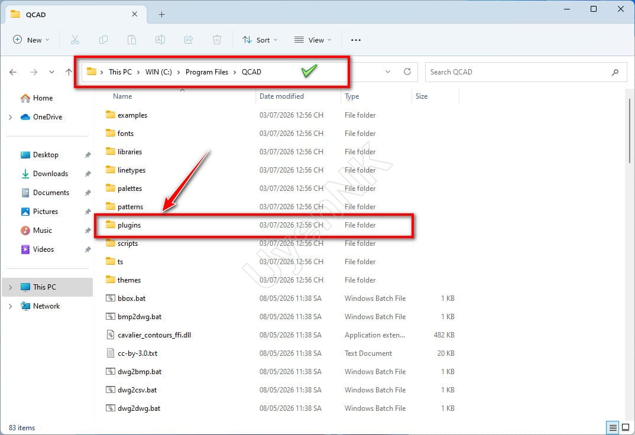
Task: Select the patterns folder
Action: click(x=130, y=207)
